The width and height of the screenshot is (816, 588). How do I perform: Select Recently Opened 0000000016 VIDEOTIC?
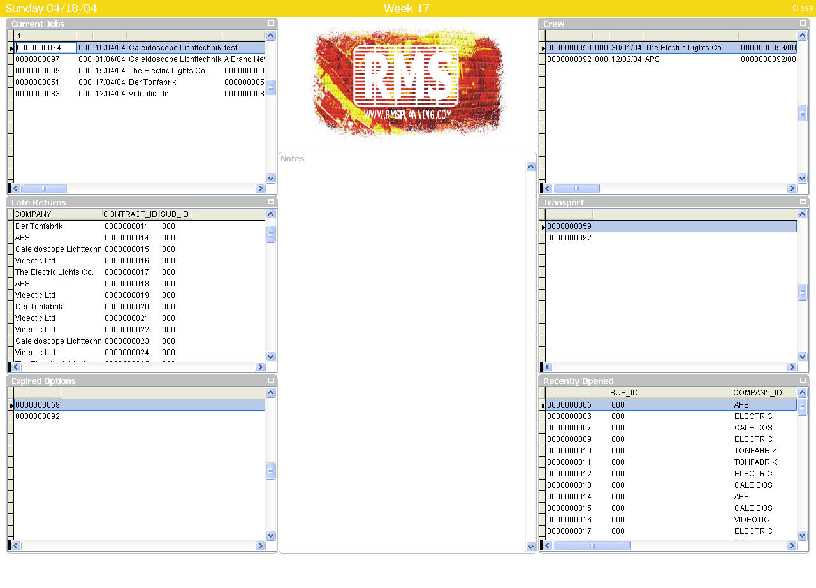click(x=671, y=520)
